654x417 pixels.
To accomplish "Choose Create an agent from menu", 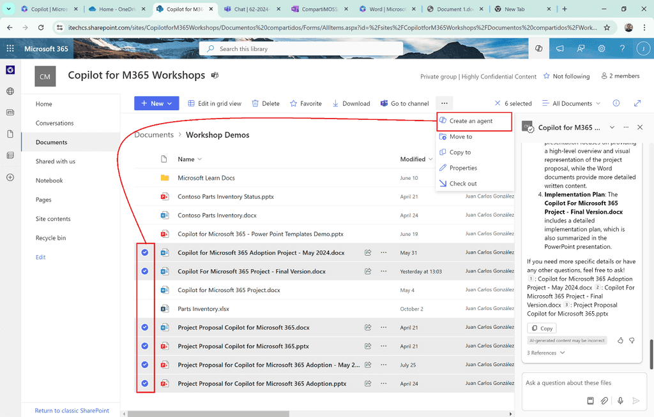I will coord(475,121).
